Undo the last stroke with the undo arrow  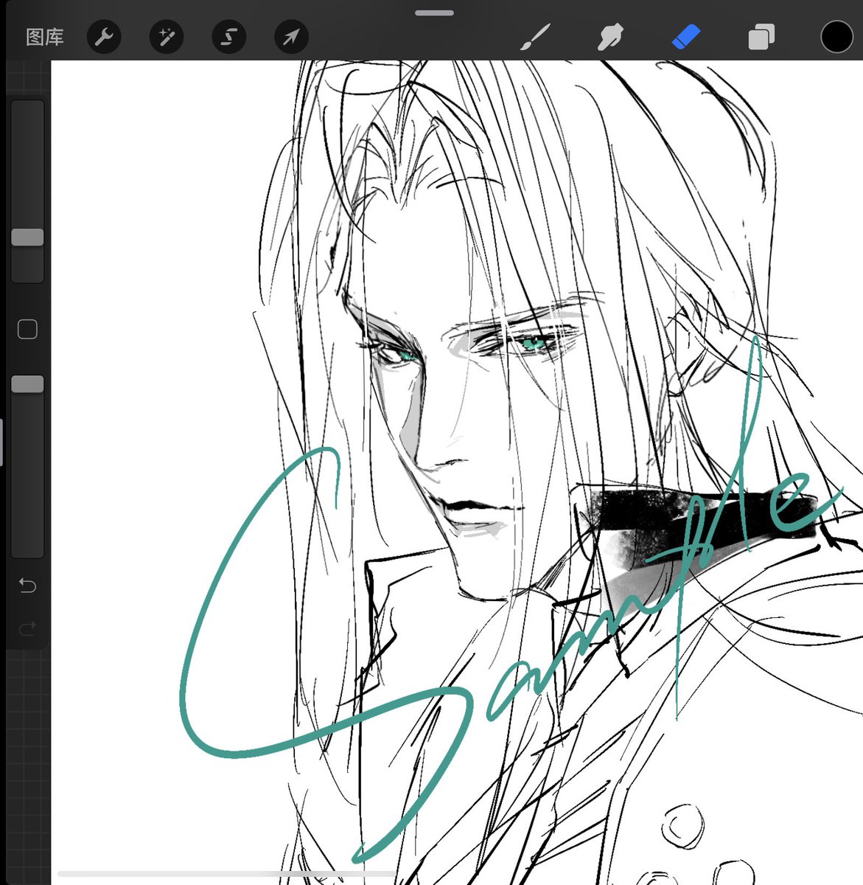(x=27, y=586)
